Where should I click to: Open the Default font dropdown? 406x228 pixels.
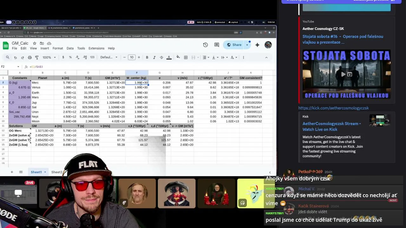click(109, 57)
